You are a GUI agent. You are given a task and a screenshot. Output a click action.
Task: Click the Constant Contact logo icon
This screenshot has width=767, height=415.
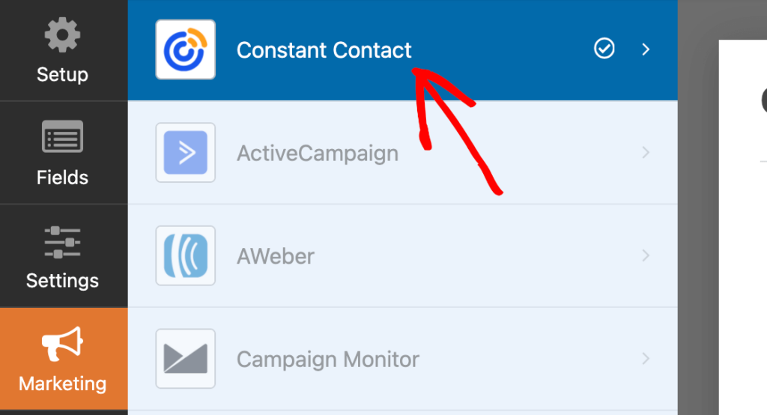185,49
